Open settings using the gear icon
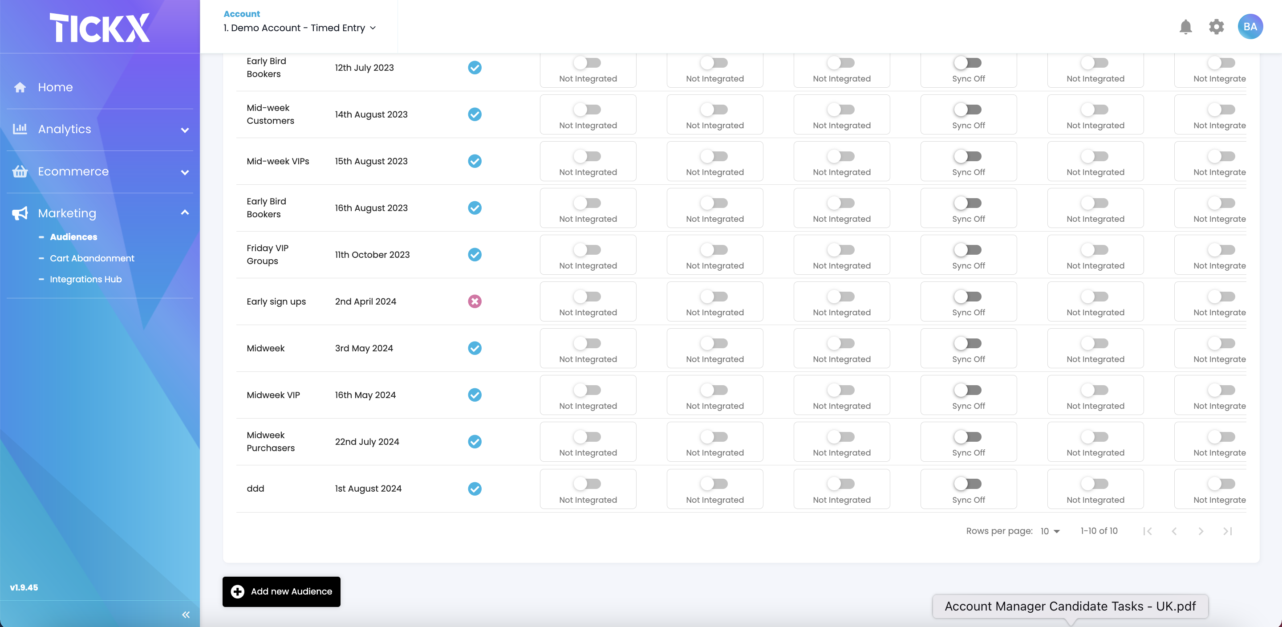The width and height of the screenshot is (1282, 627). coord(1217,26)
